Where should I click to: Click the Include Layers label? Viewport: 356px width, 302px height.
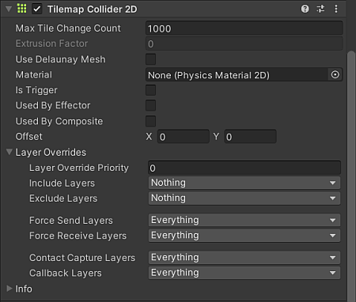tap(62, 183)
